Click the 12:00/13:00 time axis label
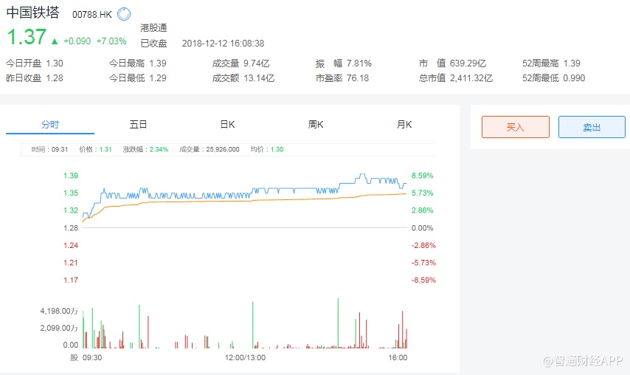The image size is (630, 375). point(245,357)
